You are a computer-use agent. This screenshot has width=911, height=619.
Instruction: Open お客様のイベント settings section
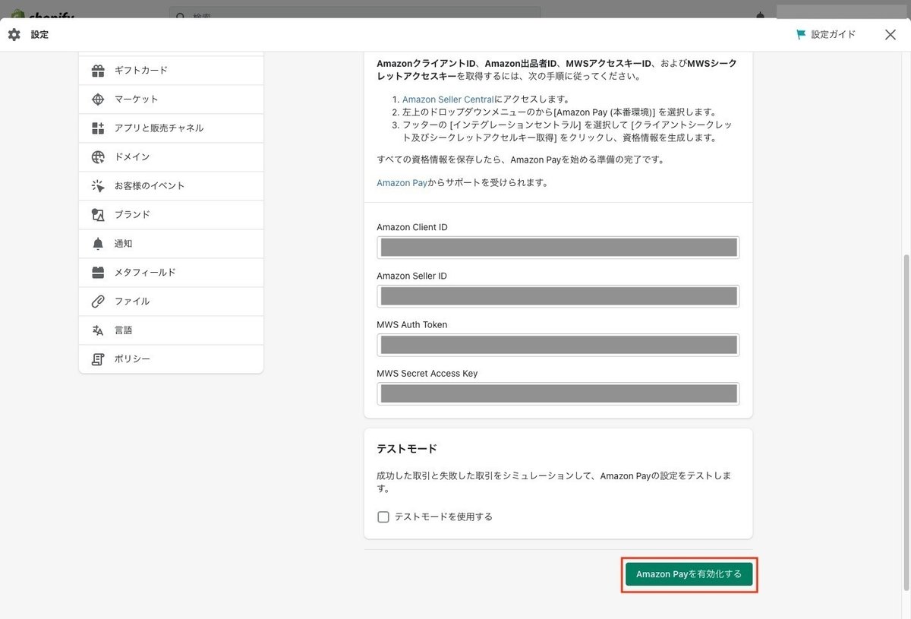pos(171,186)
